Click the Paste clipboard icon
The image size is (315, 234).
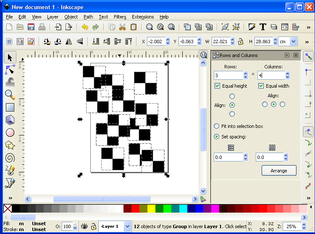click(134, 27)
